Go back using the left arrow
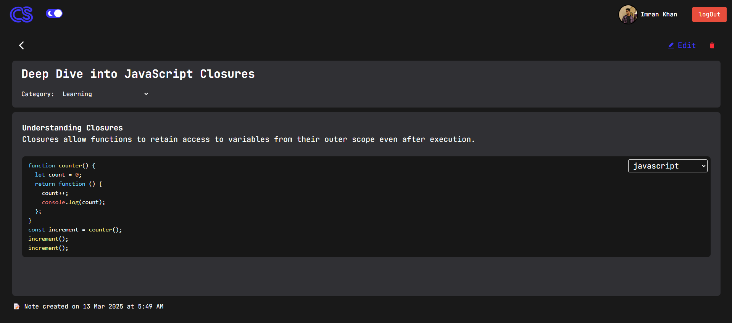Viewport: 732px width, 323px height. point(21,45)
